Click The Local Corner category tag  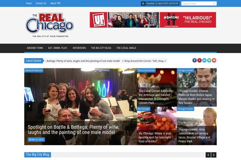(146, 70)
